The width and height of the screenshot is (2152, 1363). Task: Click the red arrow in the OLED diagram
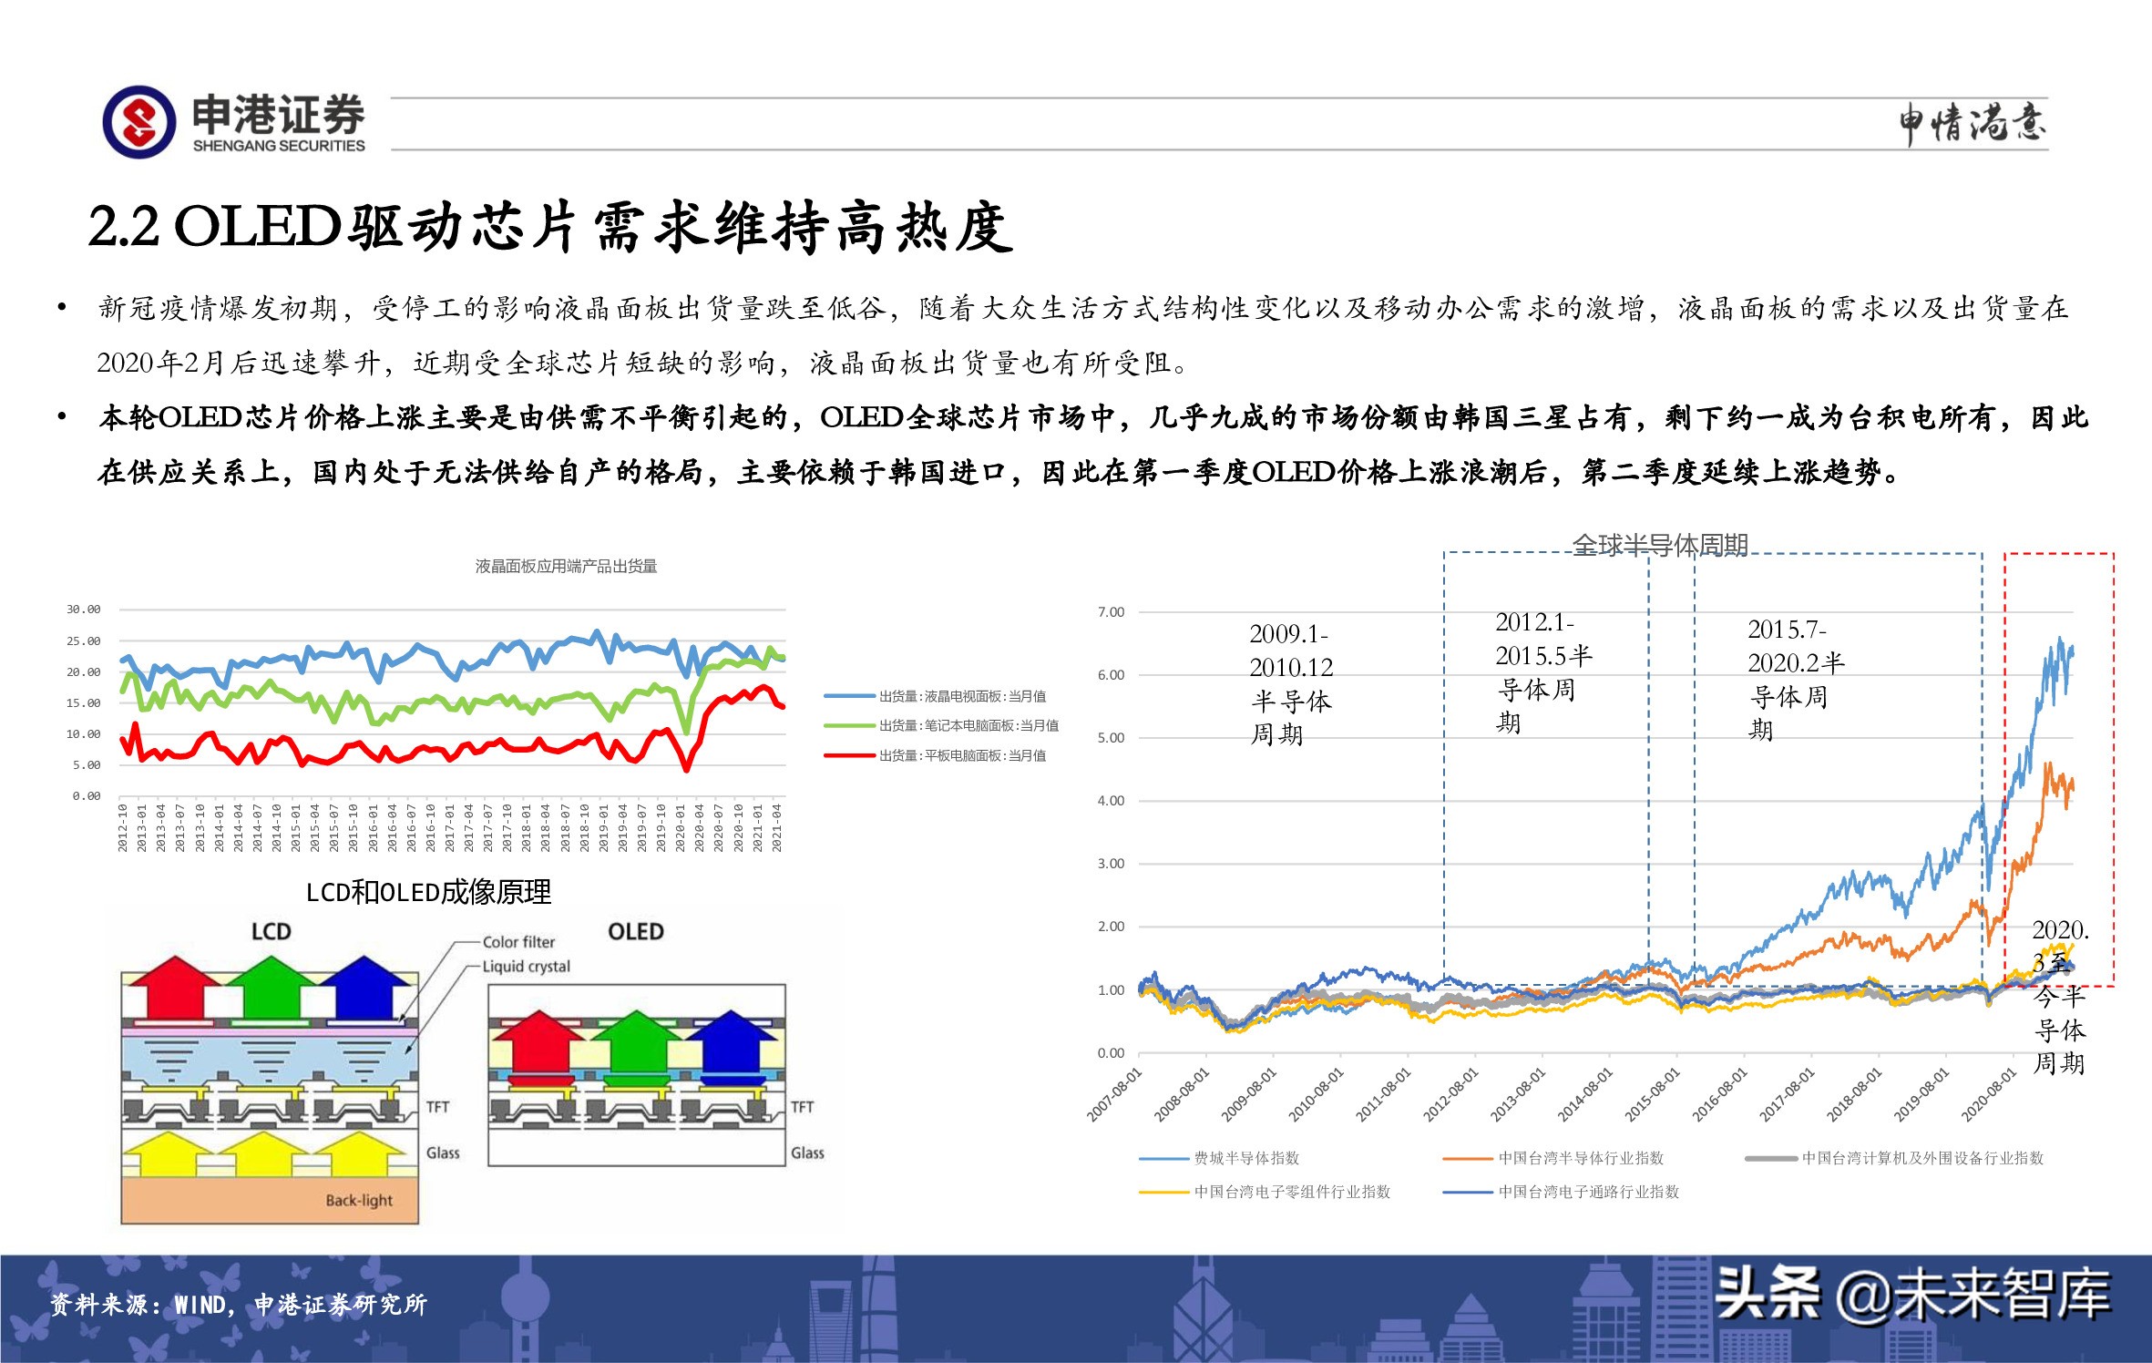[x=538, y=1040]
